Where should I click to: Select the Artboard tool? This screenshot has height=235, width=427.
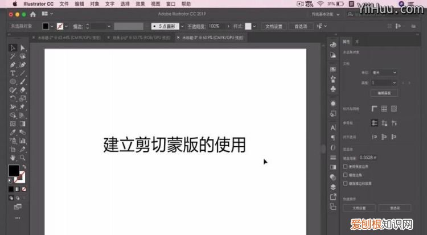tap(13, 149)
